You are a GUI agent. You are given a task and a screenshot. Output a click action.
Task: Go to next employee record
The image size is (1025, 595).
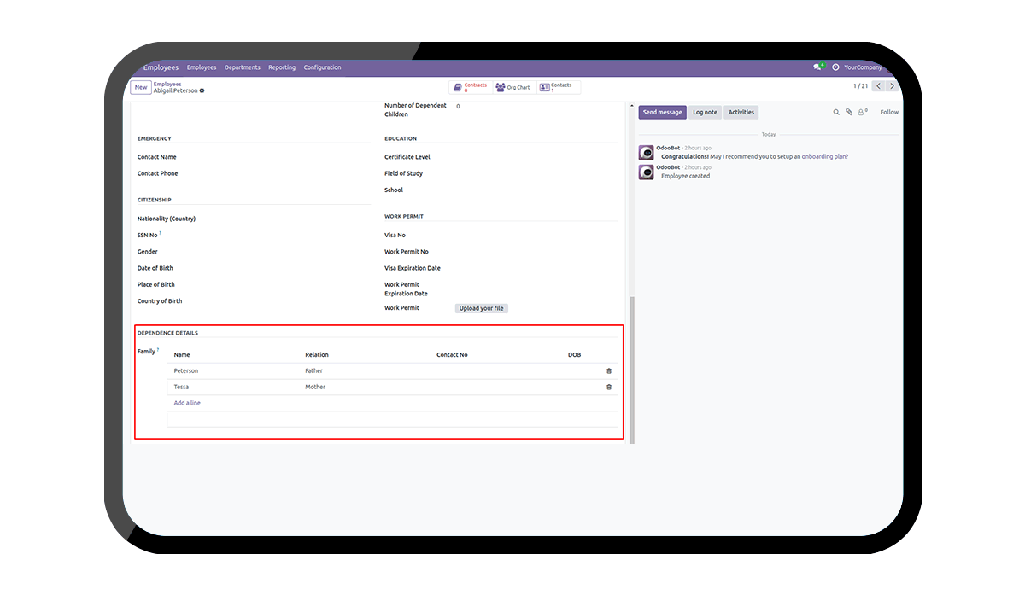[x=893, y=86]
